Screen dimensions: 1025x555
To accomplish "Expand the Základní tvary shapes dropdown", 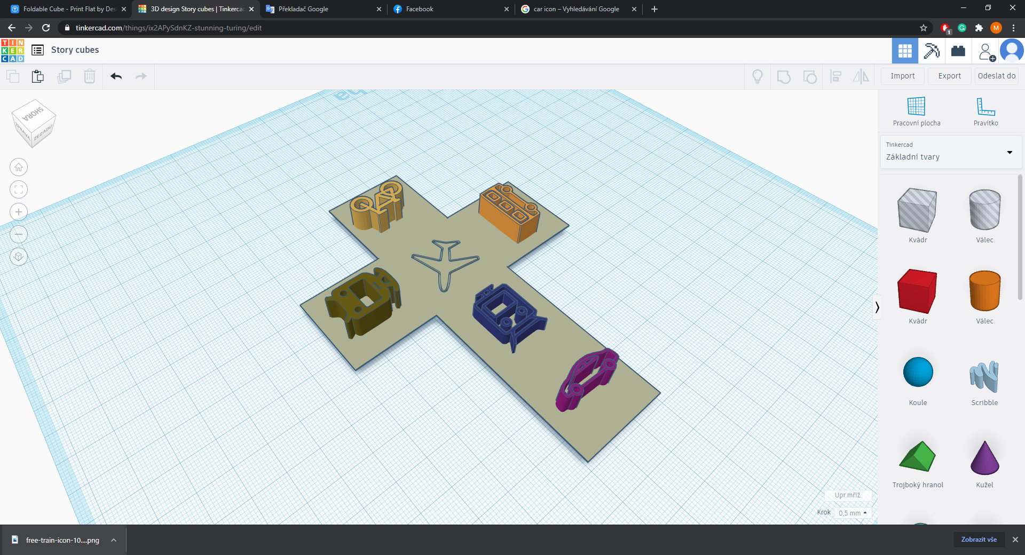I will (1010, 152).
